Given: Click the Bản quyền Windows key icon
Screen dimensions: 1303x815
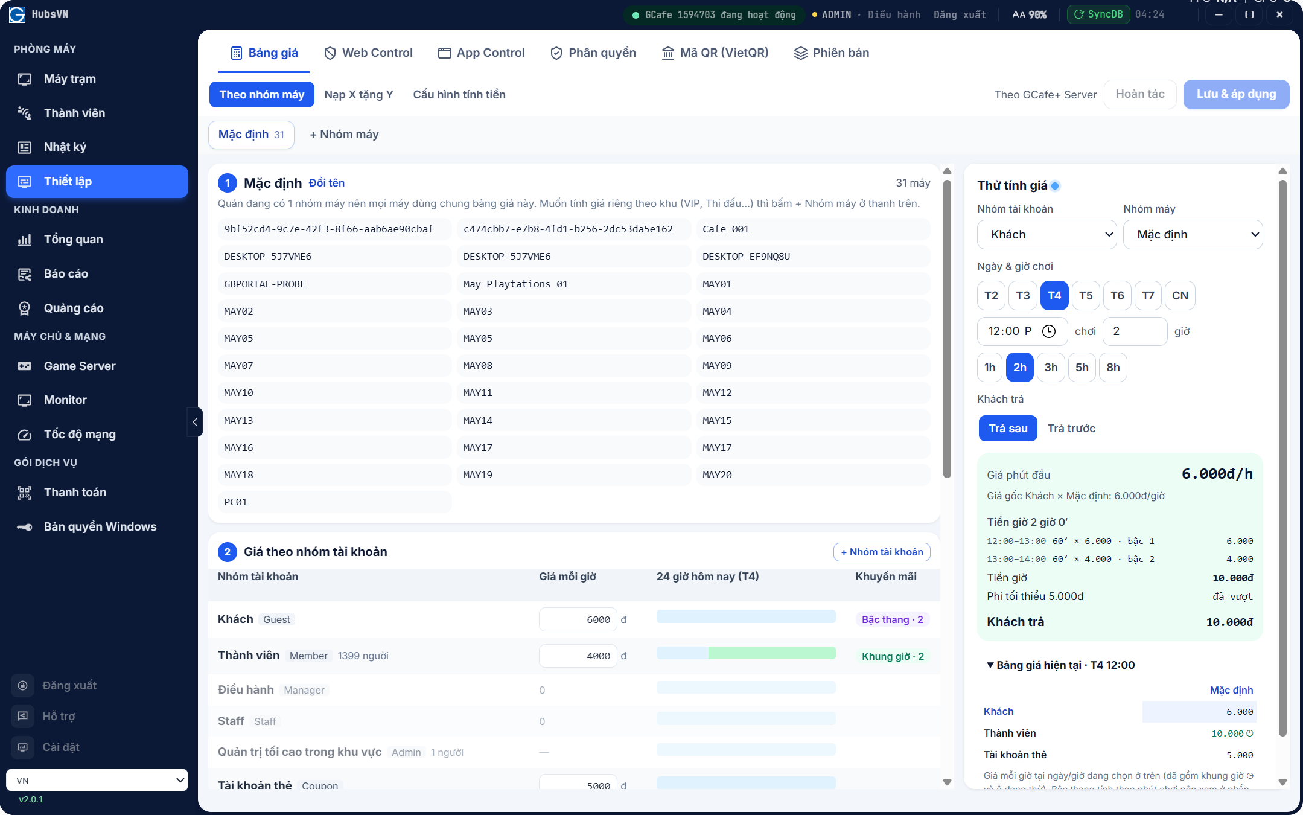Looking at the screenshot, I should pyautogui.click(x=24, y=527).
